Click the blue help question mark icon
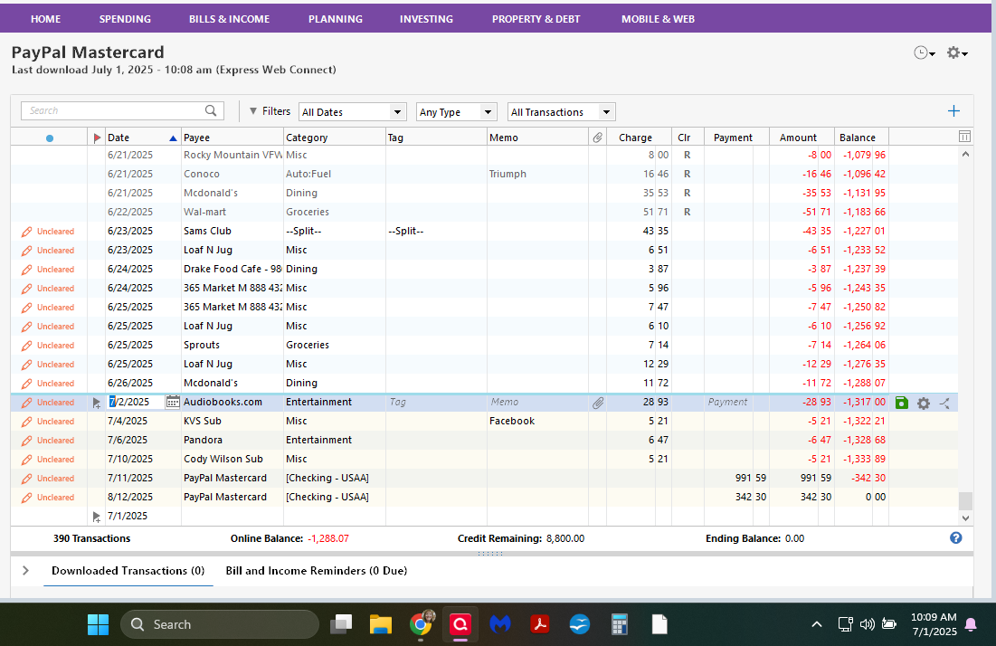This screenshot has height=646, width=996. (x=955, y=537)
